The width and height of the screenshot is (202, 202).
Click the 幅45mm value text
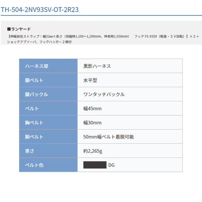(93, 109)
